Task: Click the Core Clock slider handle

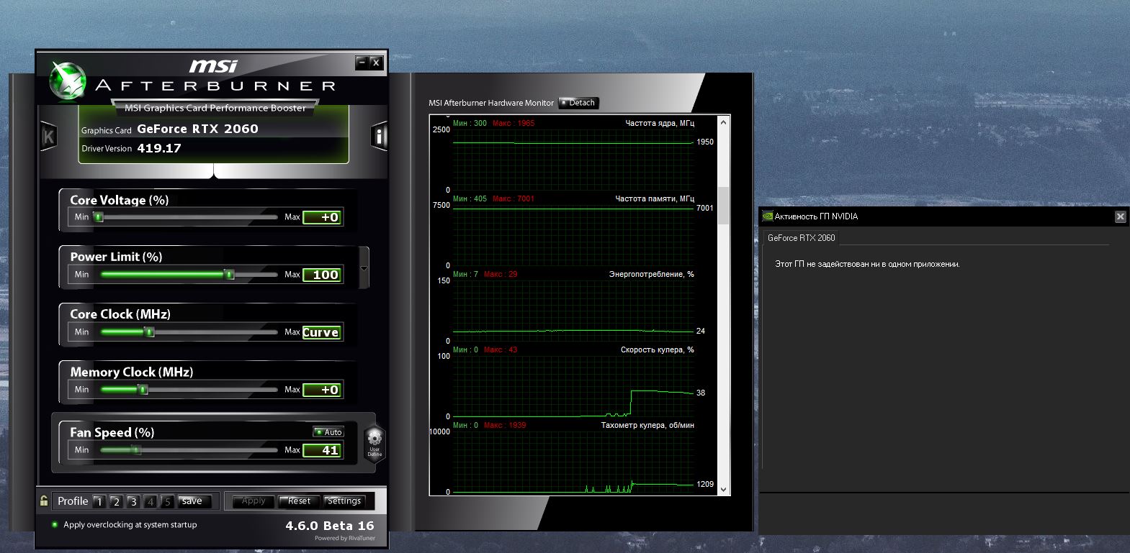Action: [149, 332]
